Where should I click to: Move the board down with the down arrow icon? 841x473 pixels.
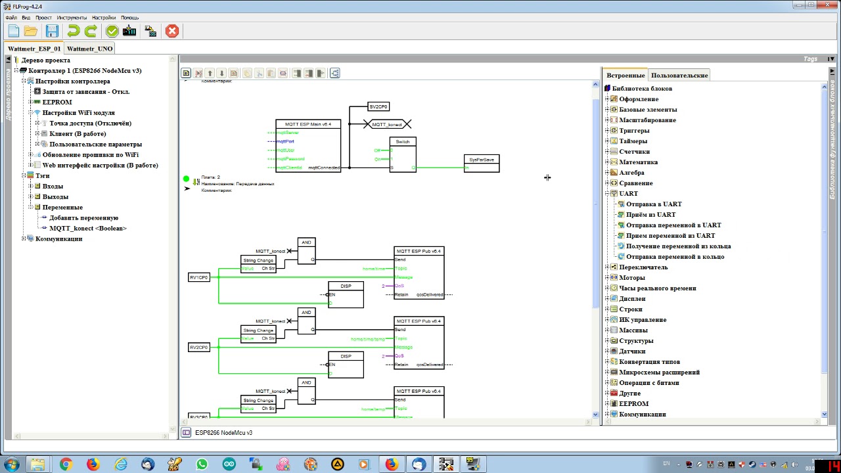click(221, 73)
